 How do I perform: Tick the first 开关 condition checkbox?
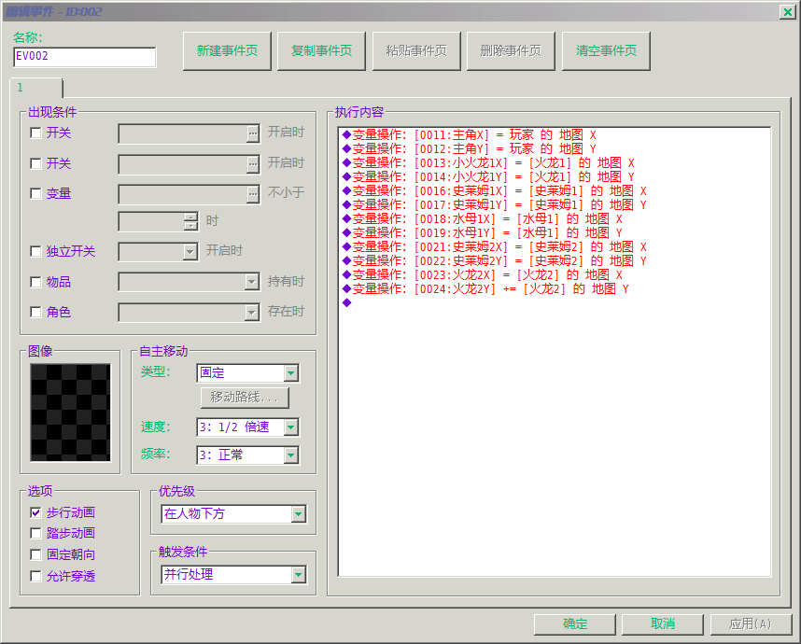click(35, 133)
